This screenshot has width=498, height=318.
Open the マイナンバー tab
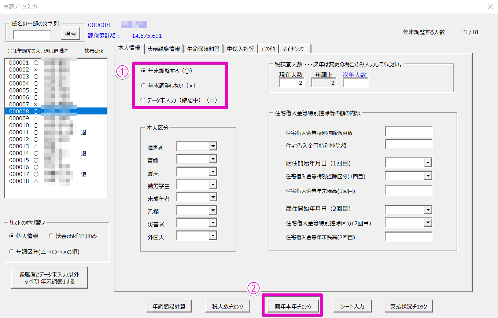(295, 48)
